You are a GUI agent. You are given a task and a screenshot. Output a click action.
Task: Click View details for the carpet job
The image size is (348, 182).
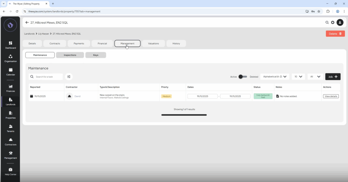[331, 96]
